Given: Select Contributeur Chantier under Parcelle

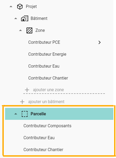Looking at the screenshot, I should point(43,150).
